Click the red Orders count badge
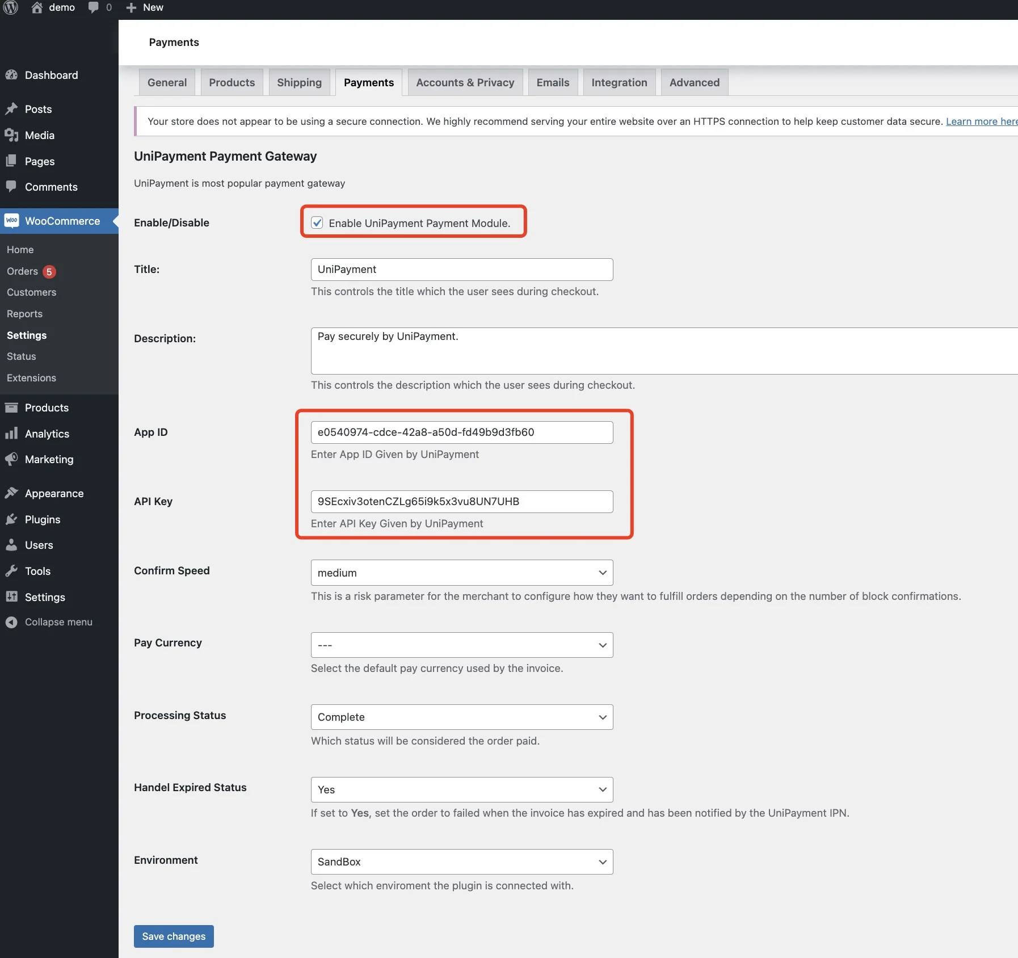Image resolution: width=1018 pixels, height=958 pixels. coord(49,272)
